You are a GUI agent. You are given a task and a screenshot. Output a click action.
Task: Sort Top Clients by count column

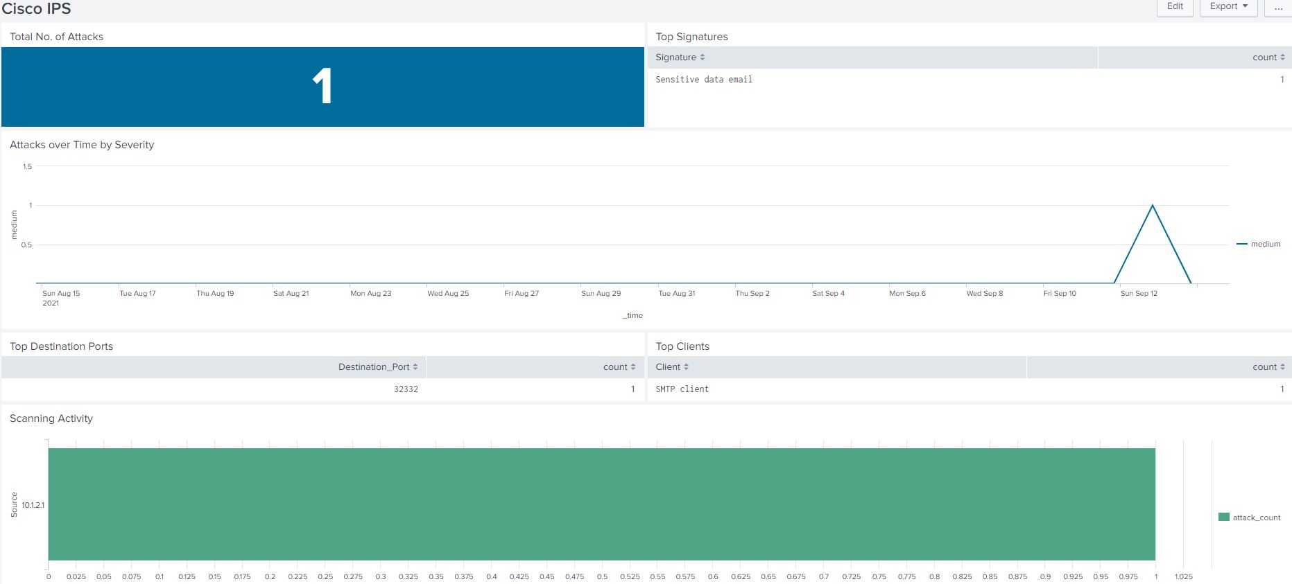[1268, 367]
